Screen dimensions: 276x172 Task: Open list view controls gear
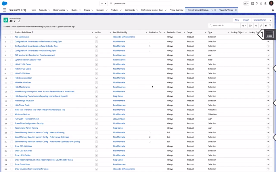pyautogui.click(x=244, y=26)
